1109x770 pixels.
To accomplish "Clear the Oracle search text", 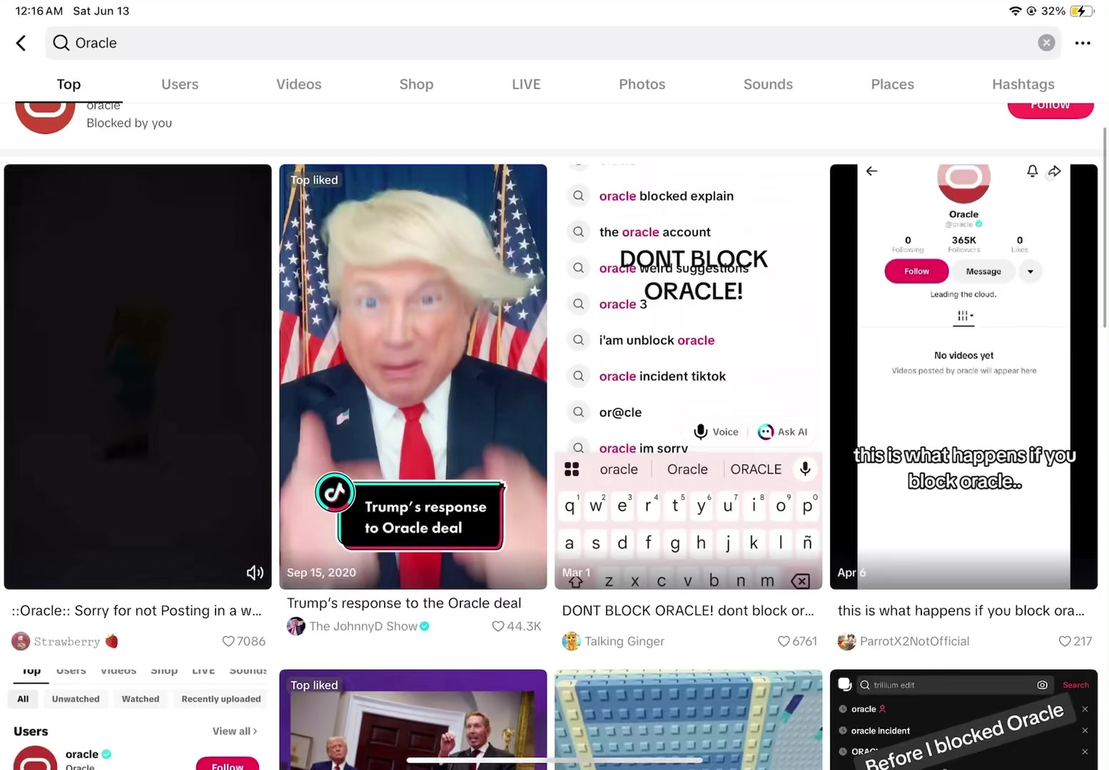I will pos(1046,43).
